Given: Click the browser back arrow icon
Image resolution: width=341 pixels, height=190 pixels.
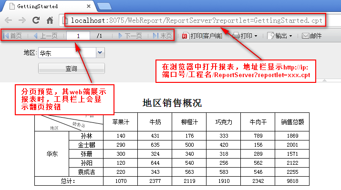Looking at the screenshot, I should [x=8, y=20].
